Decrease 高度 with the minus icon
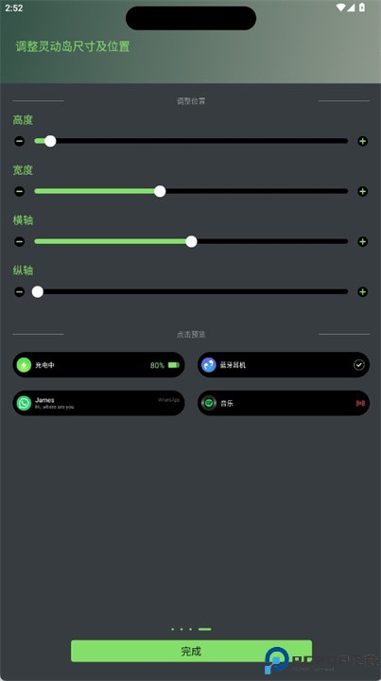The width and height of the screenshot is (381, 681). (x=20, y=141)
